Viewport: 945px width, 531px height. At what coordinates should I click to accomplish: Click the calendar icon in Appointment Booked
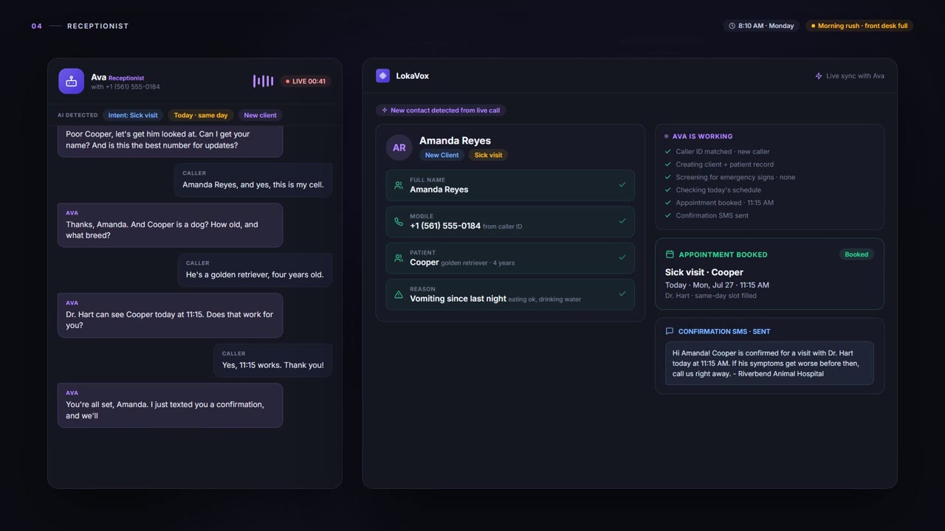coord(670,254)
